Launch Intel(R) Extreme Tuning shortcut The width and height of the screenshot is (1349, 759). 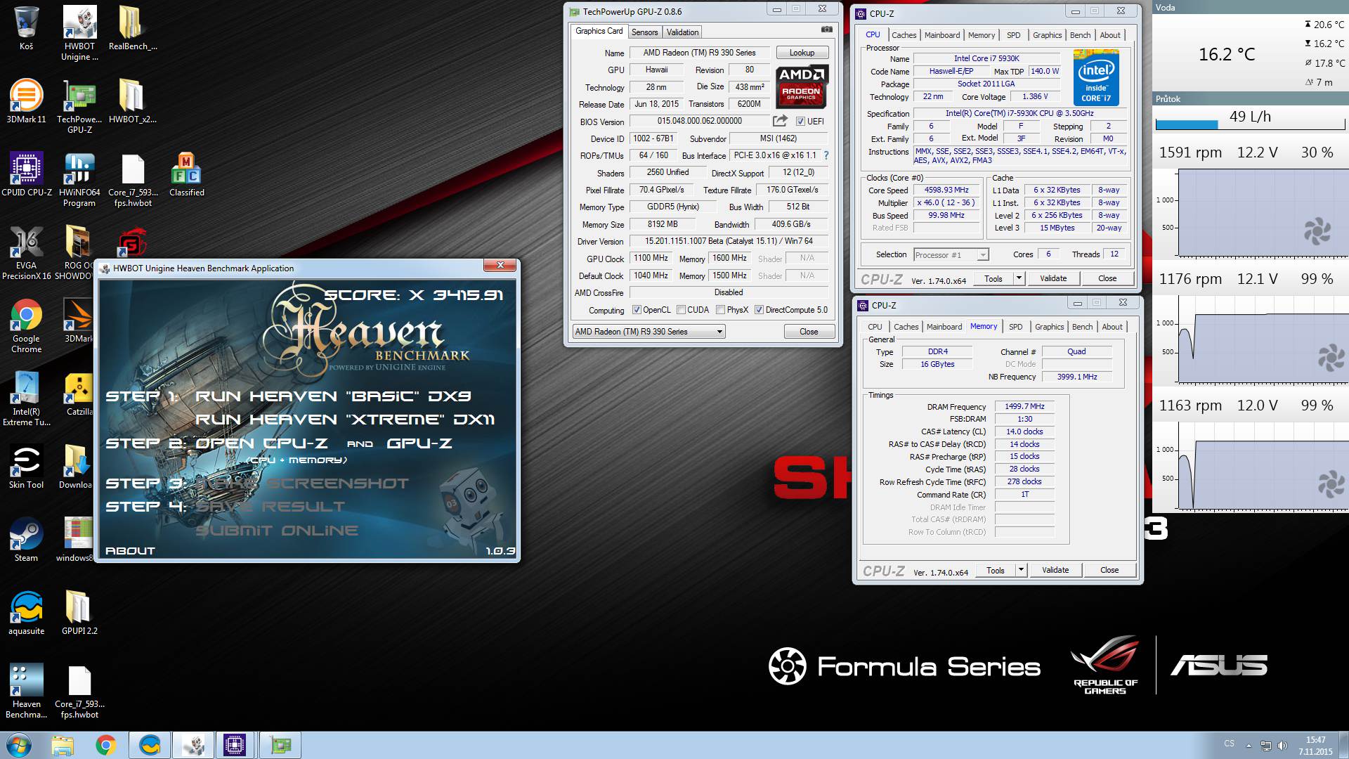point(26,399)
